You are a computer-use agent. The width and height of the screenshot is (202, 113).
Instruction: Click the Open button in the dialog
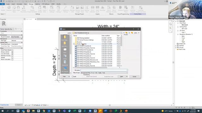tap(122, 77)
